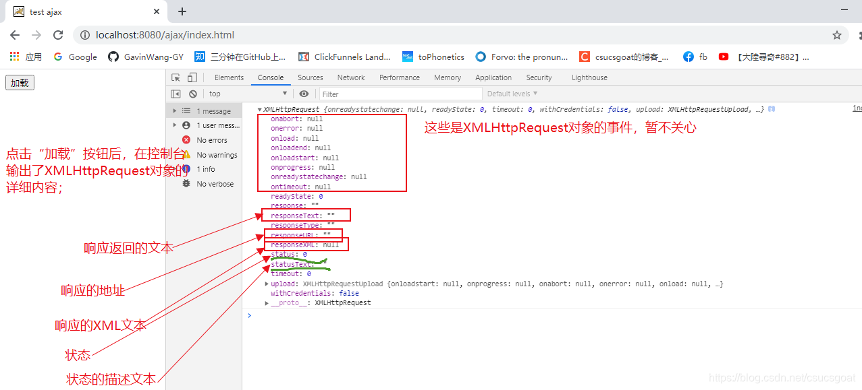Hide the console sidebar icon
This screenshot has height=390, width=862.
(176, 94)
